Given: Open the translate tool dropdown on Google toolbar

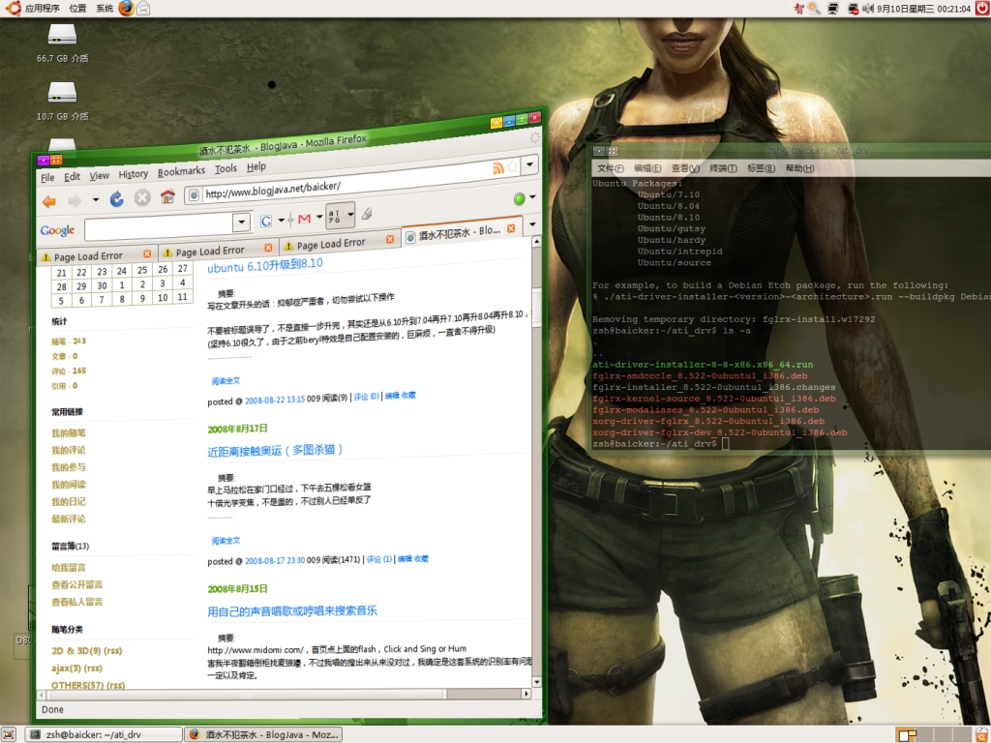Looking at the screenshot, I should click(x=350, y=214).
